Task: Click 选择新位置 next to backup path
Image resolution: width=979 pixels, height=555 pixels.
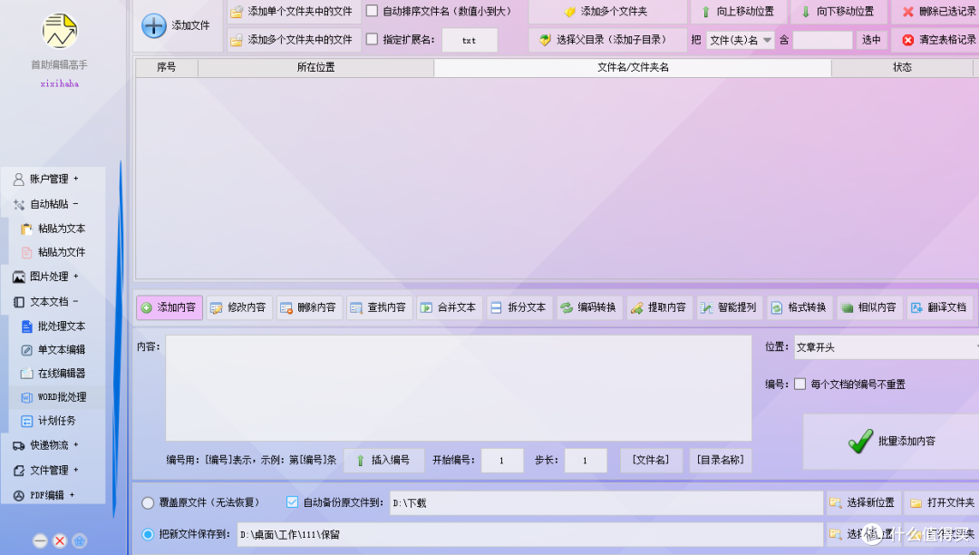Action: [864, 502]
